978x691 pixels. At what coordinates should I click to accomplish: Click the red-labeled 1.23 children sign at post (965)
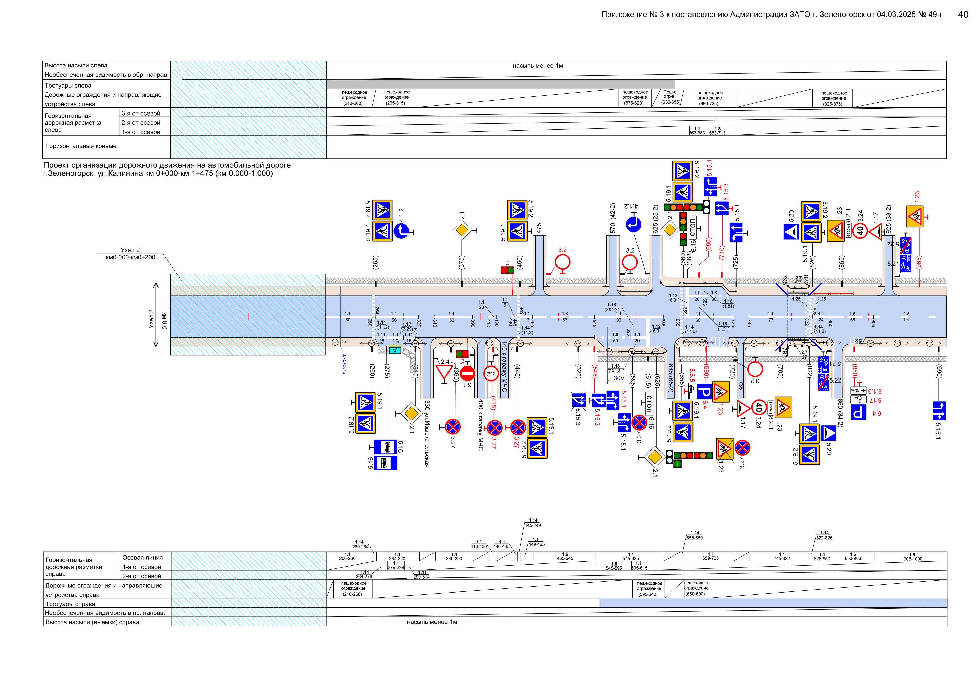(915, 217)
